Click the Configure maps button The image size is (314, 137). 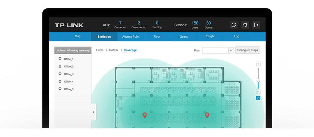(247, 50)
